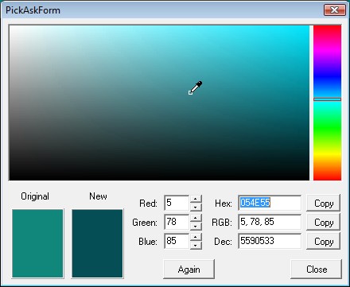The width and height of the screenshot is (350, 287).
Task: Click the Blue value input field
Action: [177, 241]
